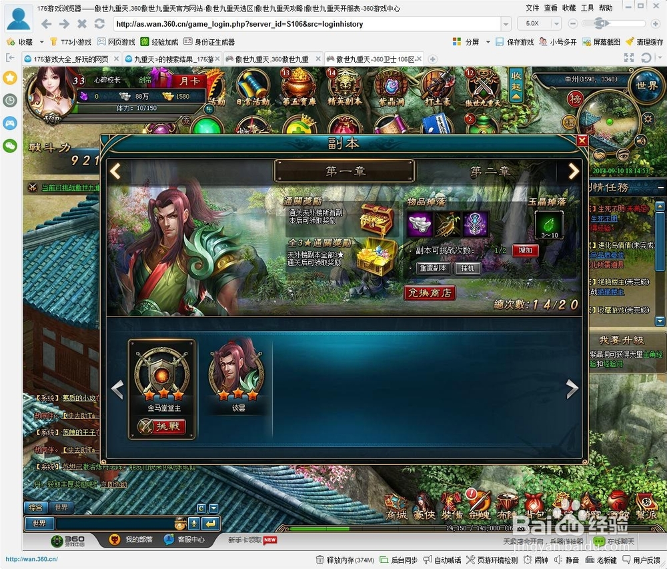Toggle the minimap sound speaker icon
Screen dimensions: 667x569
pos(640,141)
